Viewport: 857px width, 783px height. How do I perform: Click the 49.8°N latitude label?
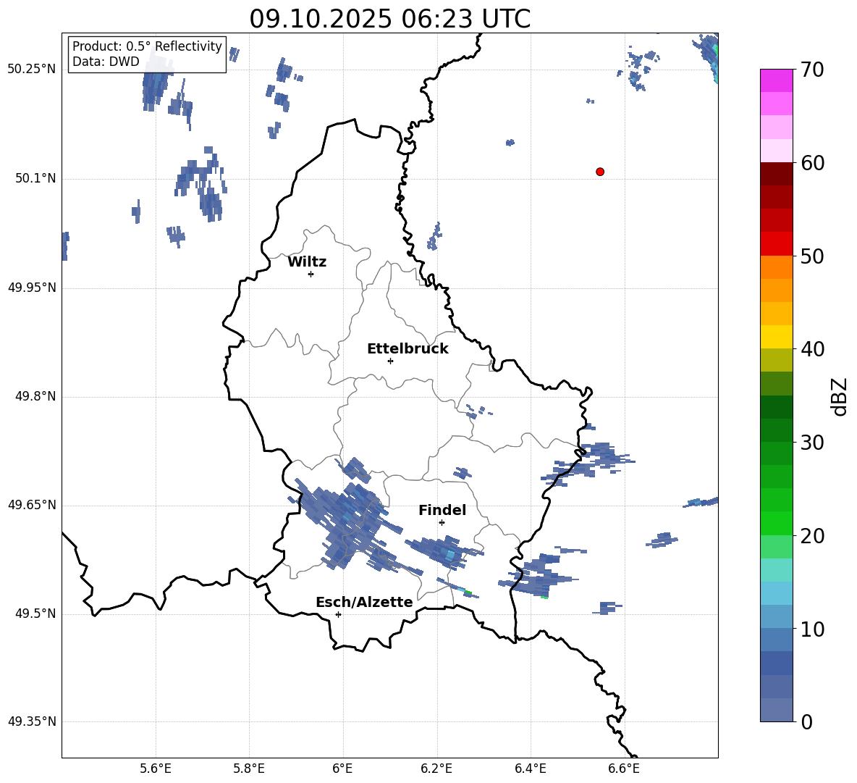35,396
